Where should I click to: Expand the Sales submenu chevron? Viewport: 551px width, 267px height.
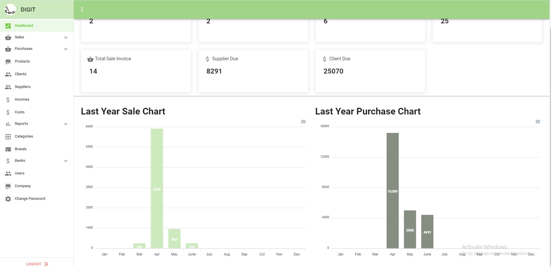(x=66, y=37)
